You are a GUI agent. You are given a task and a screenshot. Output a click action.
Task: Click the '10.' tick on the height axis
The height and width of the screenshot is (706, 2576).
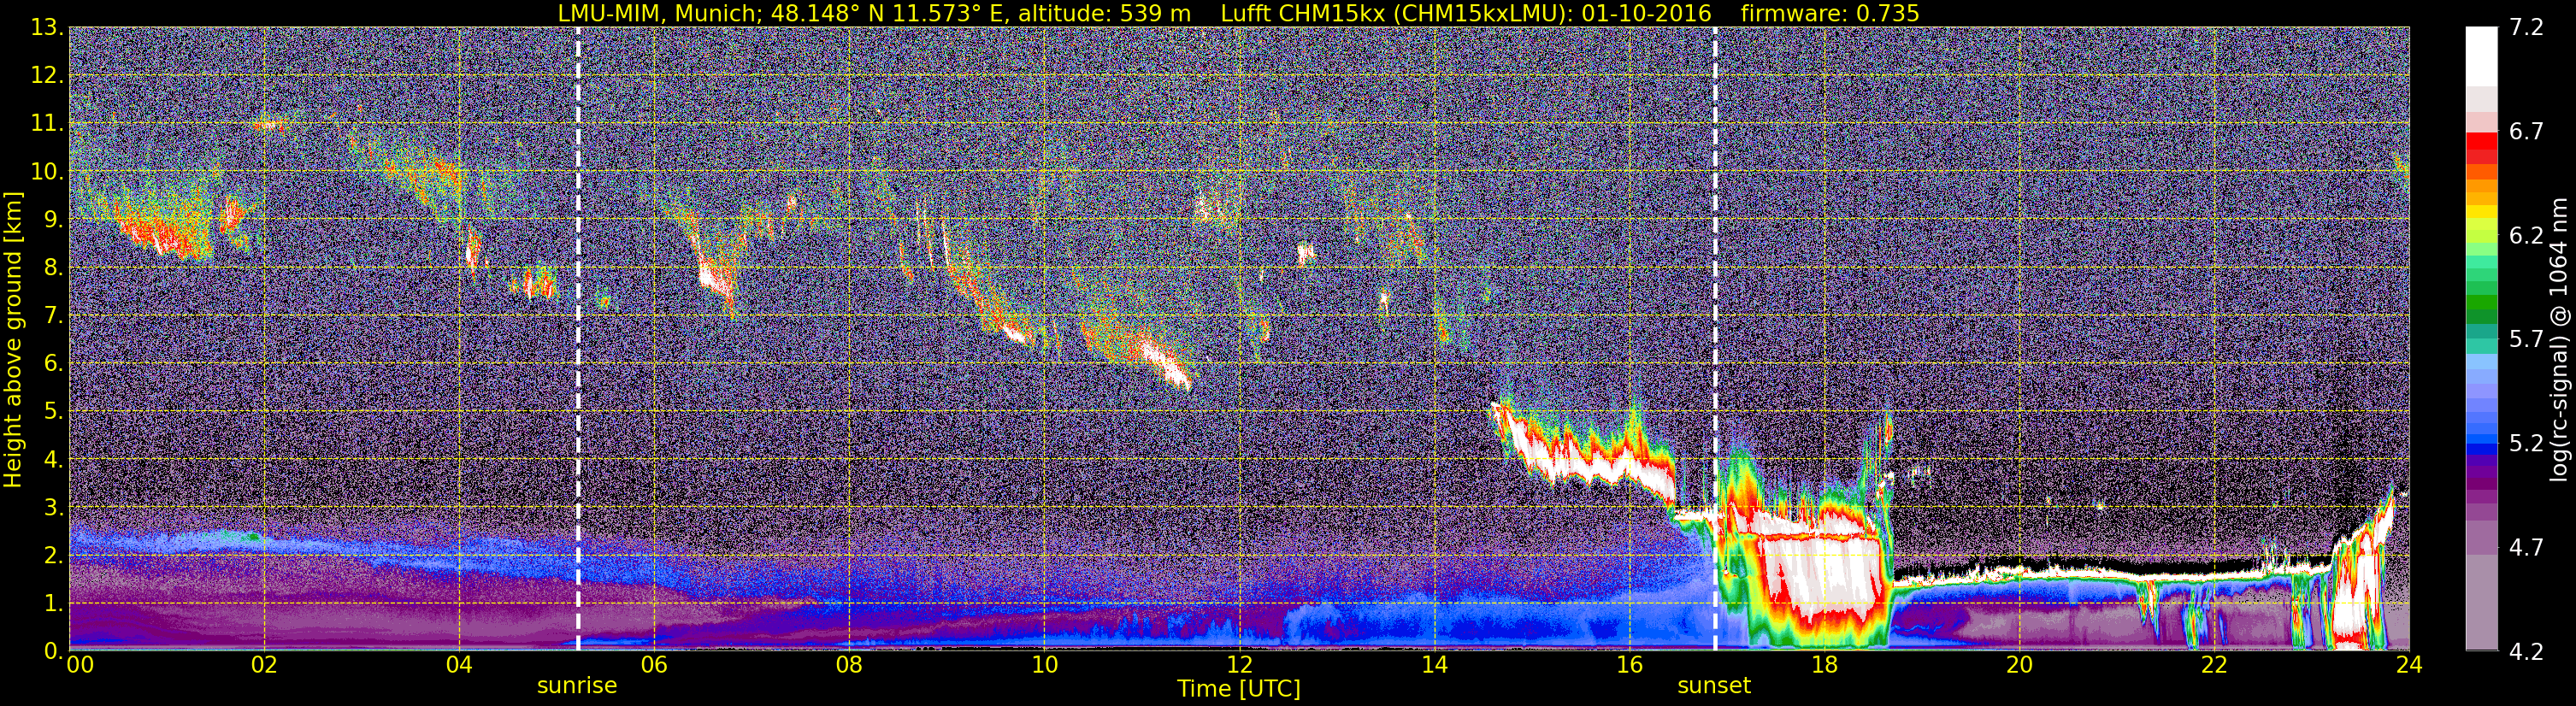tap(46, 171)
